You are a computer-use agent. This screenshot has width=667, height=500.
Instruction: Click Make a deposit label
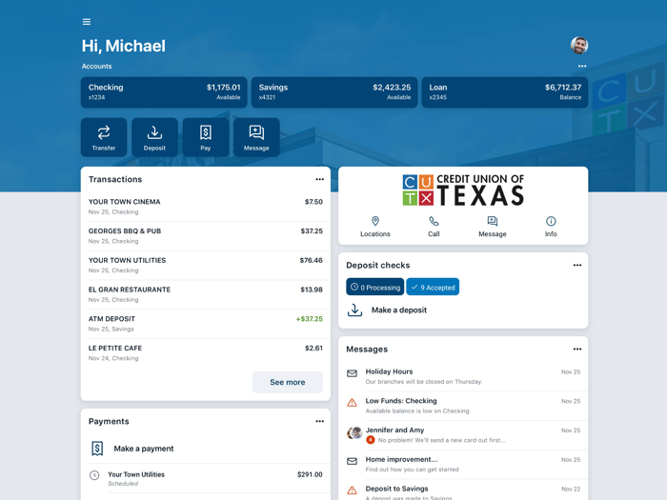pos(399,310)
